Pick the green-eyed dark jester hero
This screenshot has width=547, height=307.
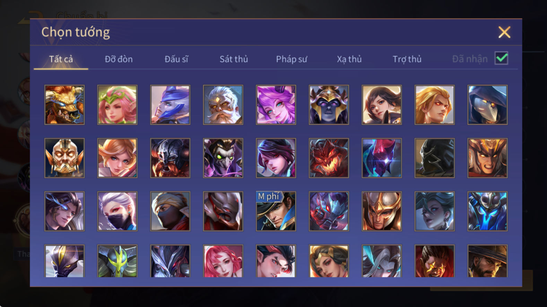click(x=223, y=158)
